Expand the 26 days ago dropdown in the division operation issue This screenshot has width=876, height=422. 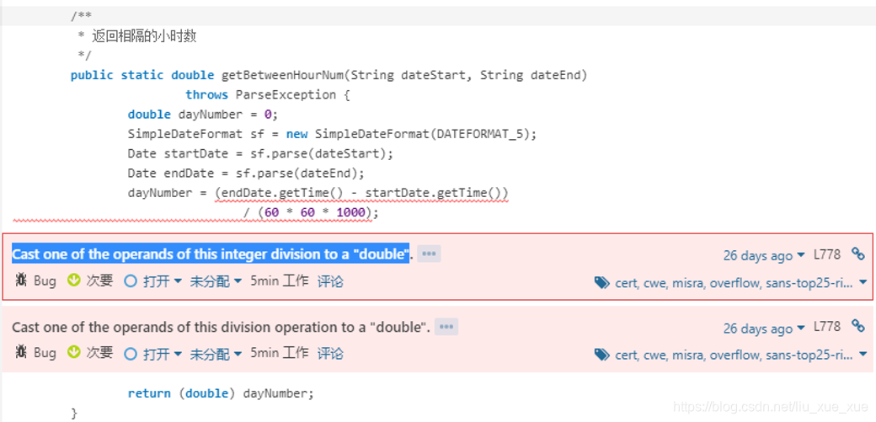click(764, 329)
